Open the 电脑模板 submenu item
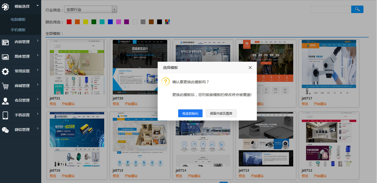Image resolution: width=377 pixels, height=183 pixels. (18, 19)
